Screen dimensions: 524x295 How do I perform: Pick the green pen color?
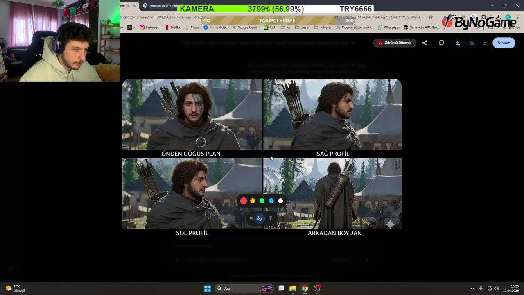[262, 201]
